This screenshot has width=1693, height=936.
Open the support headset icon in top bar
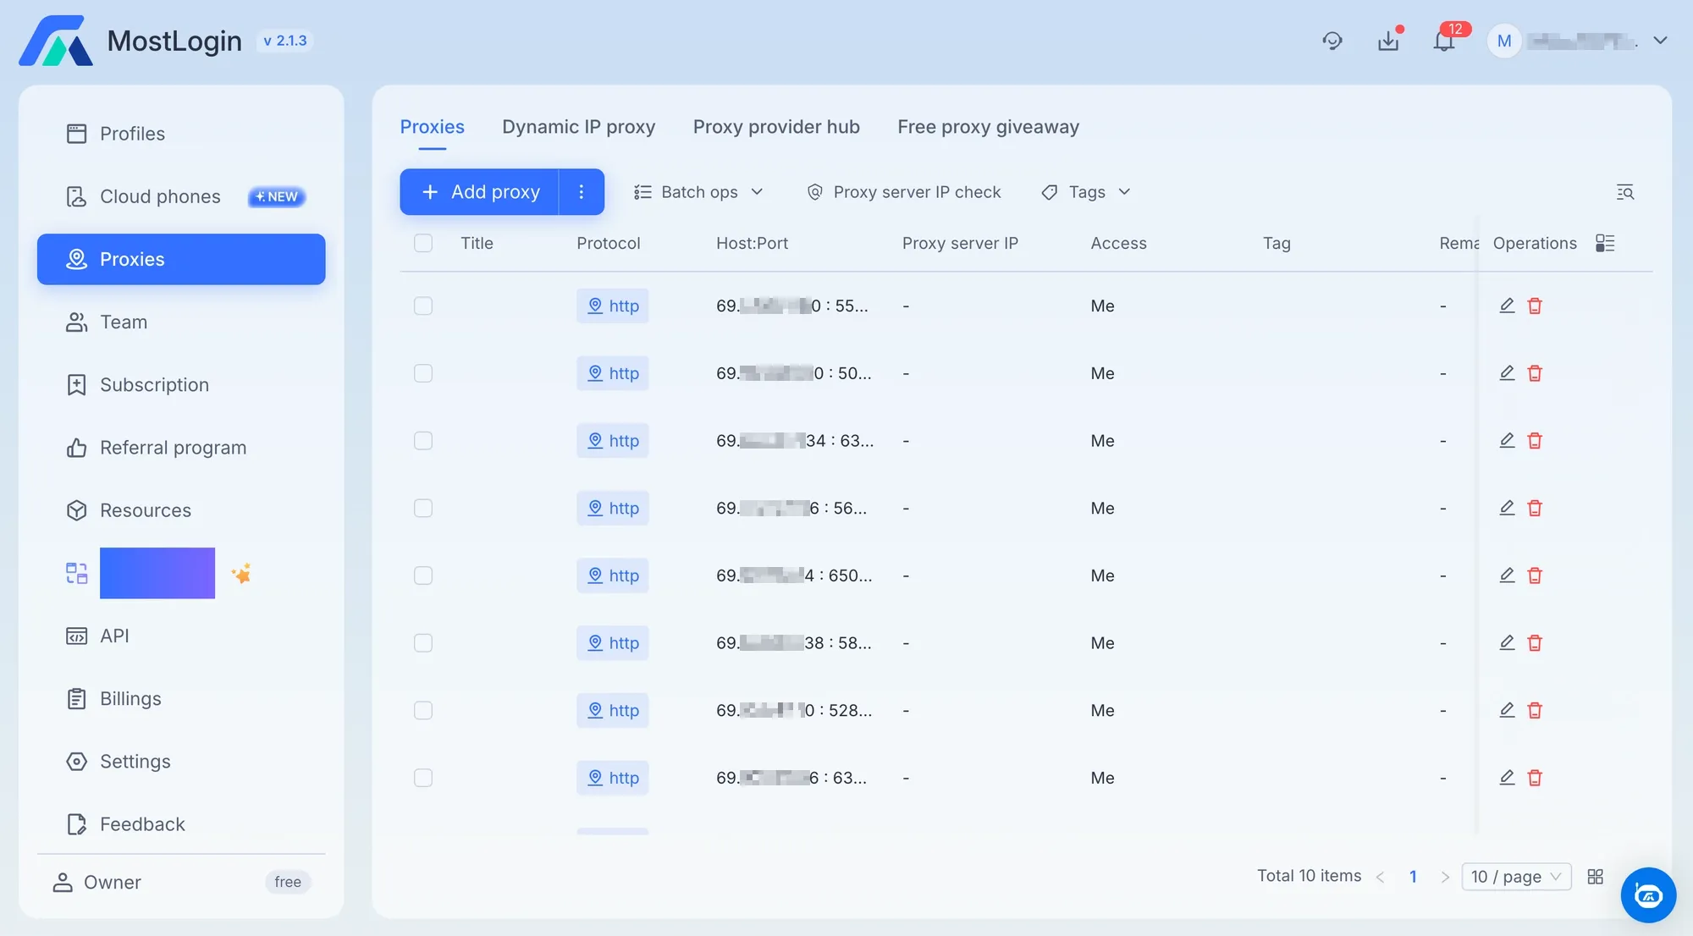tap(1332, 40)
